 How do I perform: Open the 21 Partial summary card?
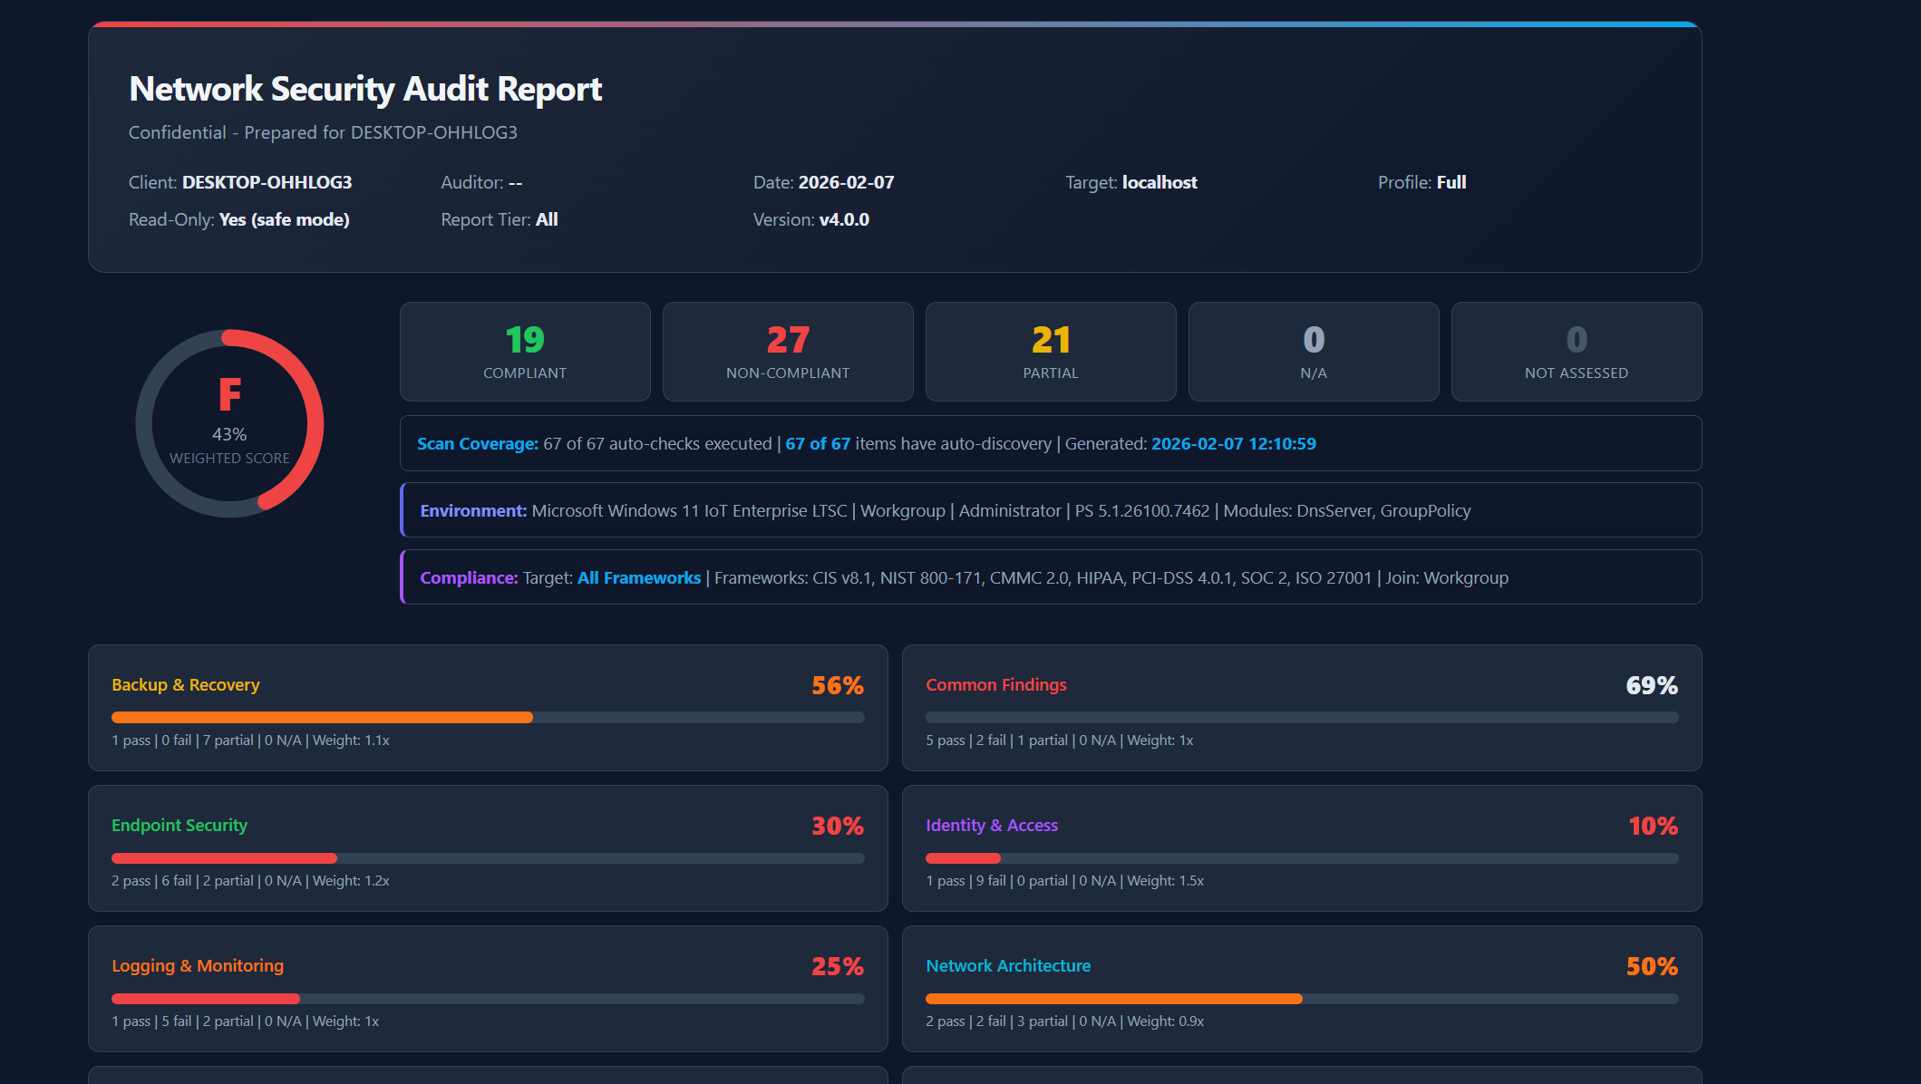[x=1051, y=352]
